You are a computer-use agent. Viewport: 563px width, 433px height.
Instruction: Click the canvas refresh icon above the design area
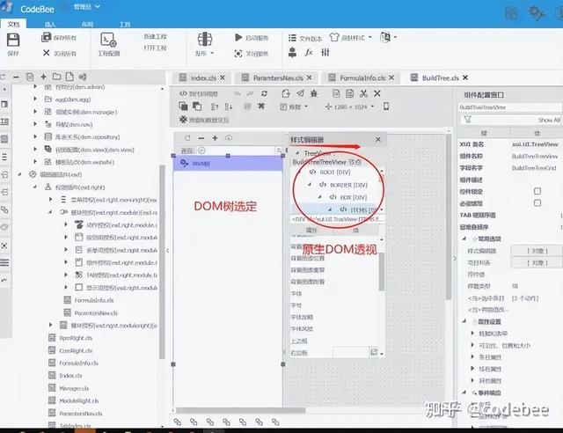187,138
